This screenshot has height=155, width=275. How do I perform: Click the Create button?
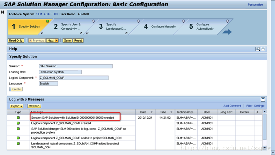pos(16,89)
